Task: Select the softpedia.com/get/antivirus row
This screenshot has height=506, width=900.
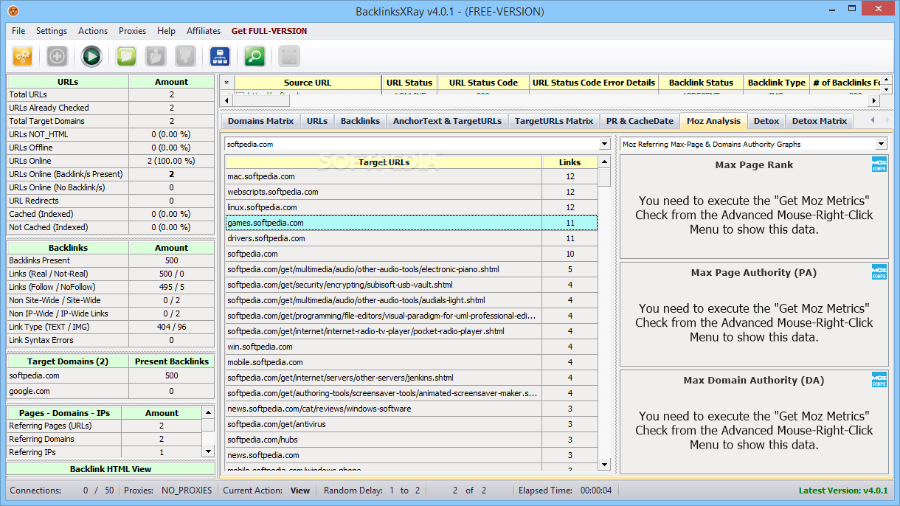Action: click(412, 424)
